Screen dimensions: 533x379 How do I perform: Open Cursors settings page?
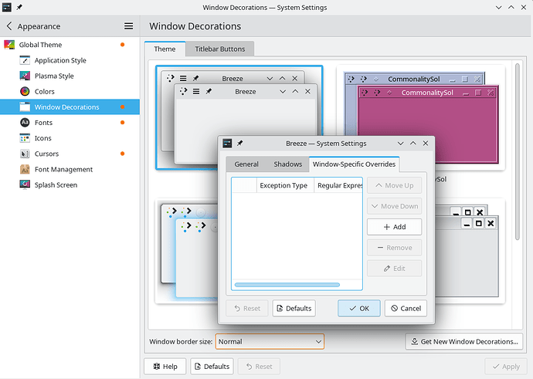click(x=70, y=154)
